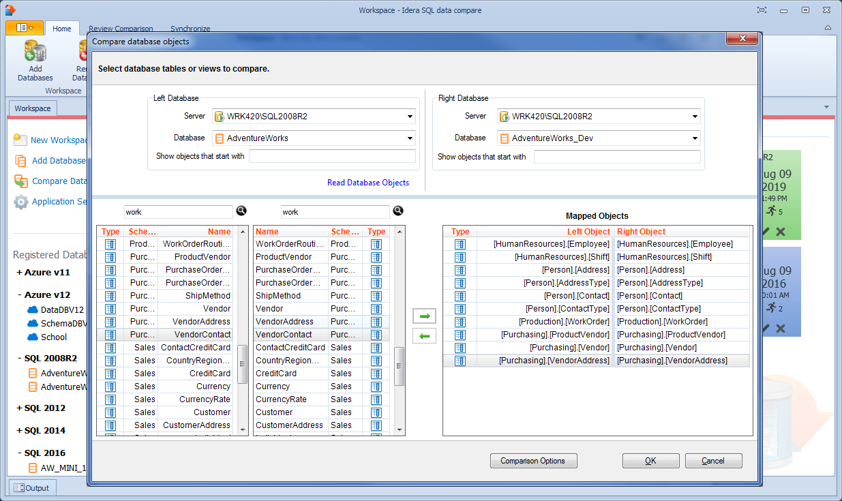Expand Azure v11 group
Screen dimensions: 842x501
point(19,273)
